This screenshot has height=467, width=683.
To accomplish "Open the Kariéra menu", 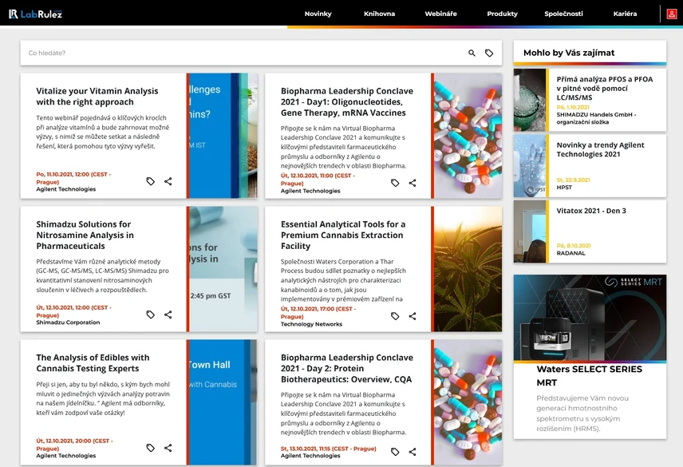I will click(625, 14).
